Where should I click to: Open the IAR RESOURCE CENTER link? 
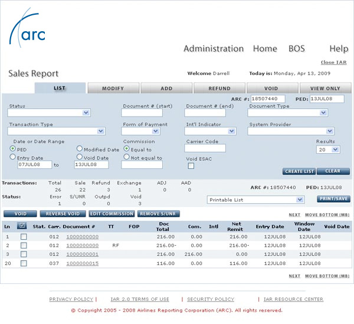point(293,299)
